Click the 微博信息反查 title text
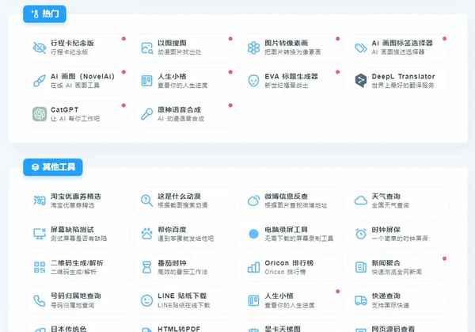 point(287,197)
